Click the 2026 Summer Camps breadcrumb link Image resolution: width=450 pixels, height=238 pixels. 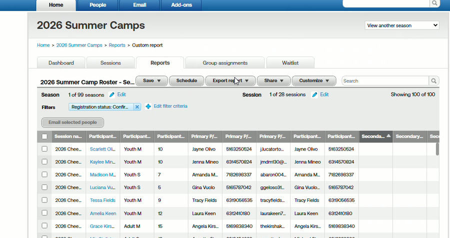click(x=79, y=45)
